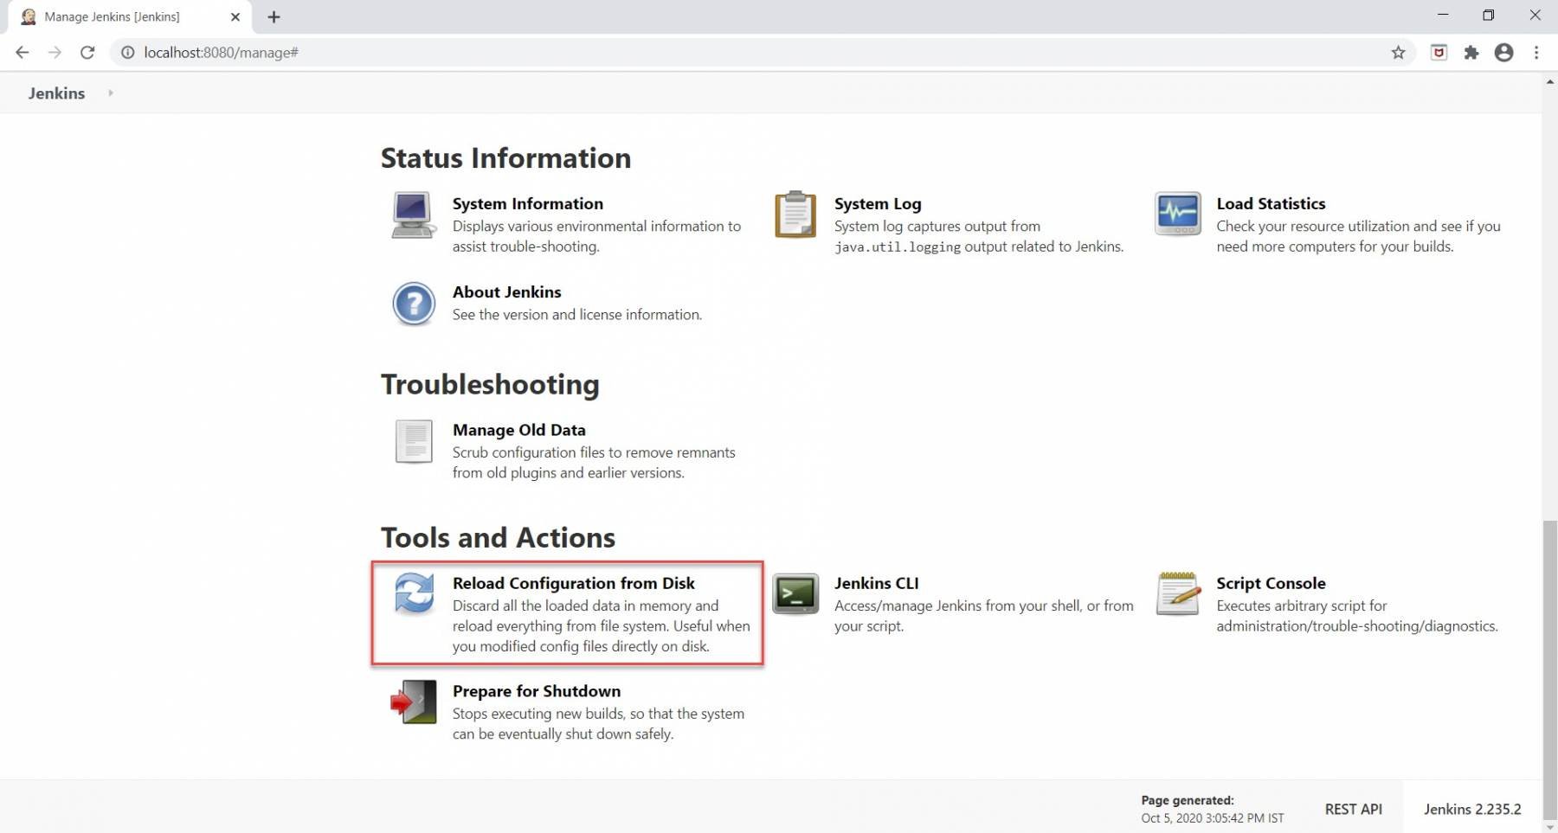Click 'Access/manage Jenkins from your shell' description
The width and height of the screenshot is (1558, 833).
pos(983,616)
